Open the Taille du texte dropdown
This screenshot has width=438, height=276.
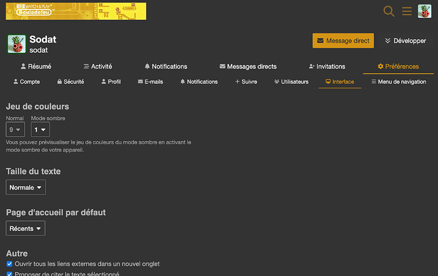[25, 188]
